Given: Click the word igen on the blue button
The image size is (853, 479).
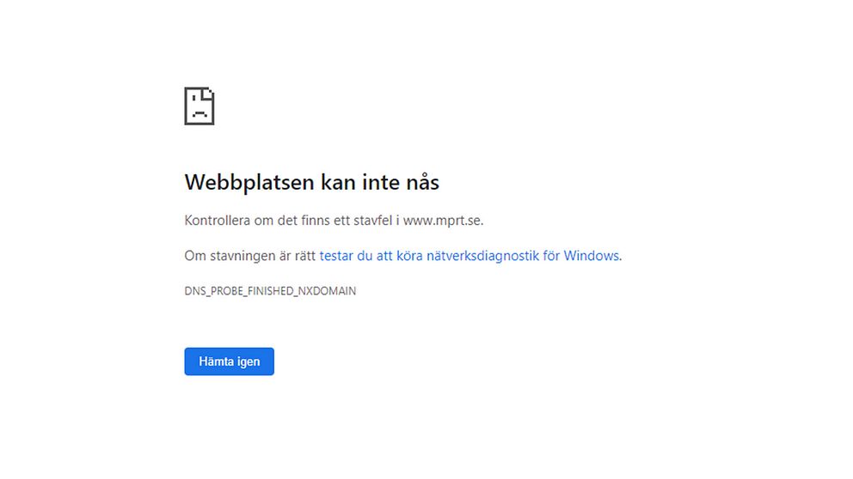Looking at the screenshot, I should click(249, 362).
